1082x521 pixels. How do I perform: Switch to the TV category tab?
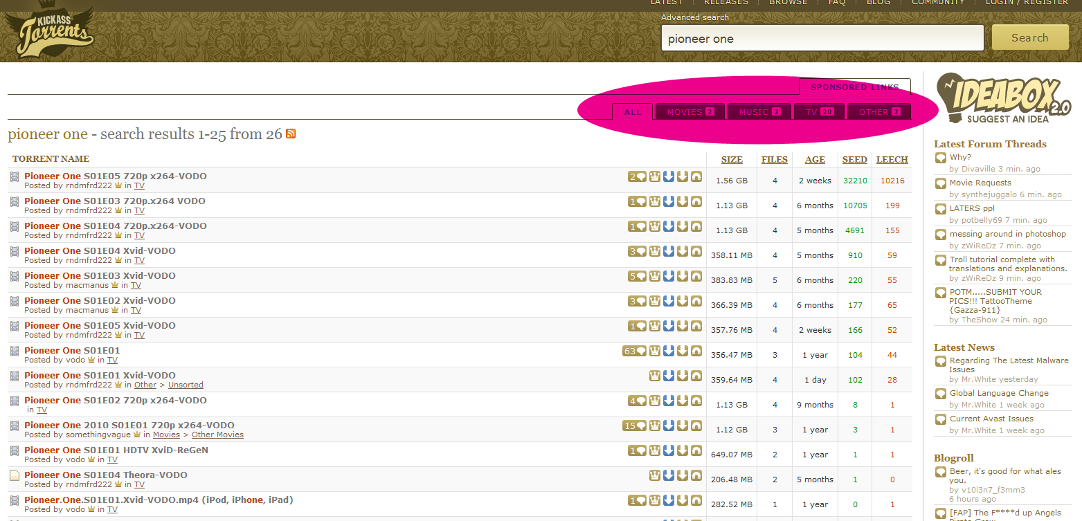(x=820, y=112)
